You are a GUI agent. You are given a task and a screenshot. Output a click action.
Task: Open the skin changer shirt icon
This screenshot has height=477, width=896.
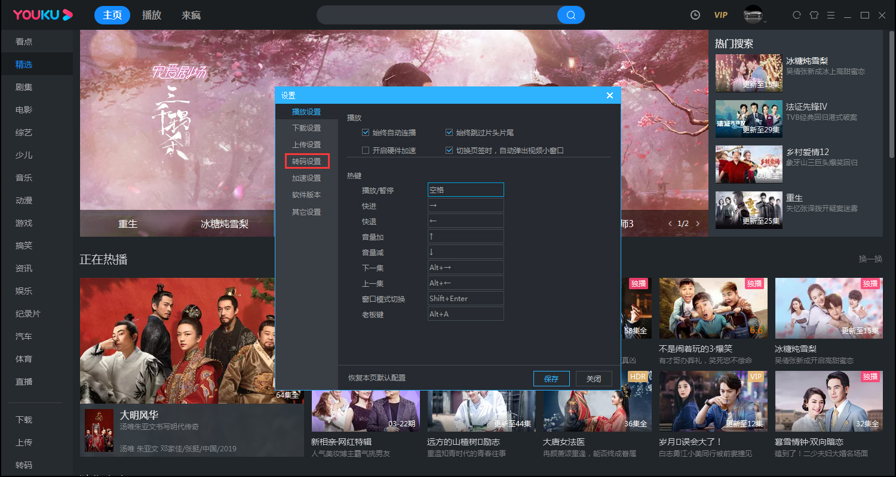tap(814, 14)
